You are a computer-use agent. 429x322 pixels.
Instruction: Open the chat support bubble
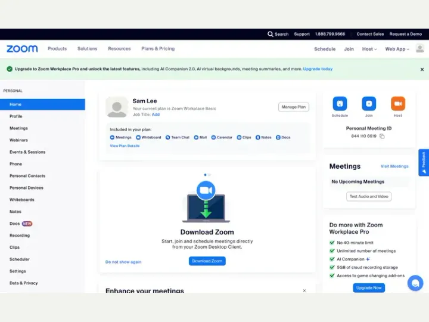click(415, 283)
